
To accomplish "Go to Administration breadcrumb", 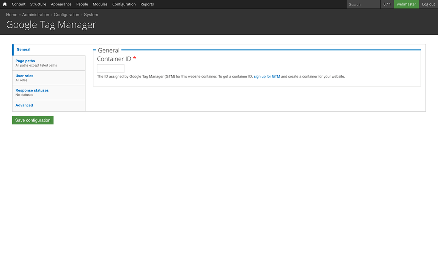I will (36, 15).
